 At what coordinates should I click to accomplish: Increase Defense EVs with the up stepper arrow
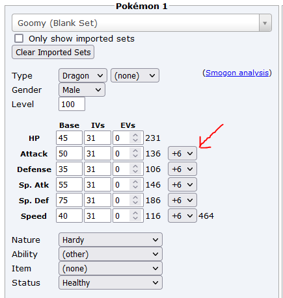[135, 166]
